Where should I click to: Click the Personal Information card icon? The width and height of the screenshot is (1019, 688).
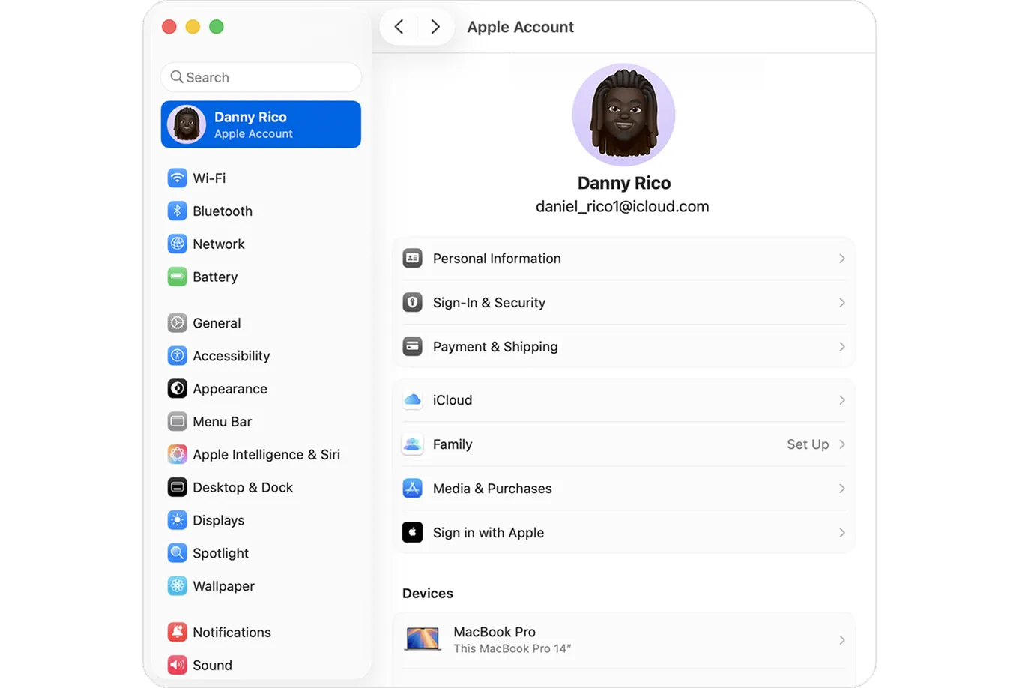(x=412, y=258)
